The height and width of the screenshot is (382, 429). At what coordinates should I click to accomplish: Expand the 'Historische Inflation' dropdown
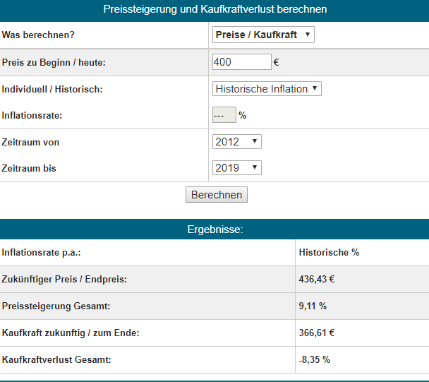coord(267,89)
